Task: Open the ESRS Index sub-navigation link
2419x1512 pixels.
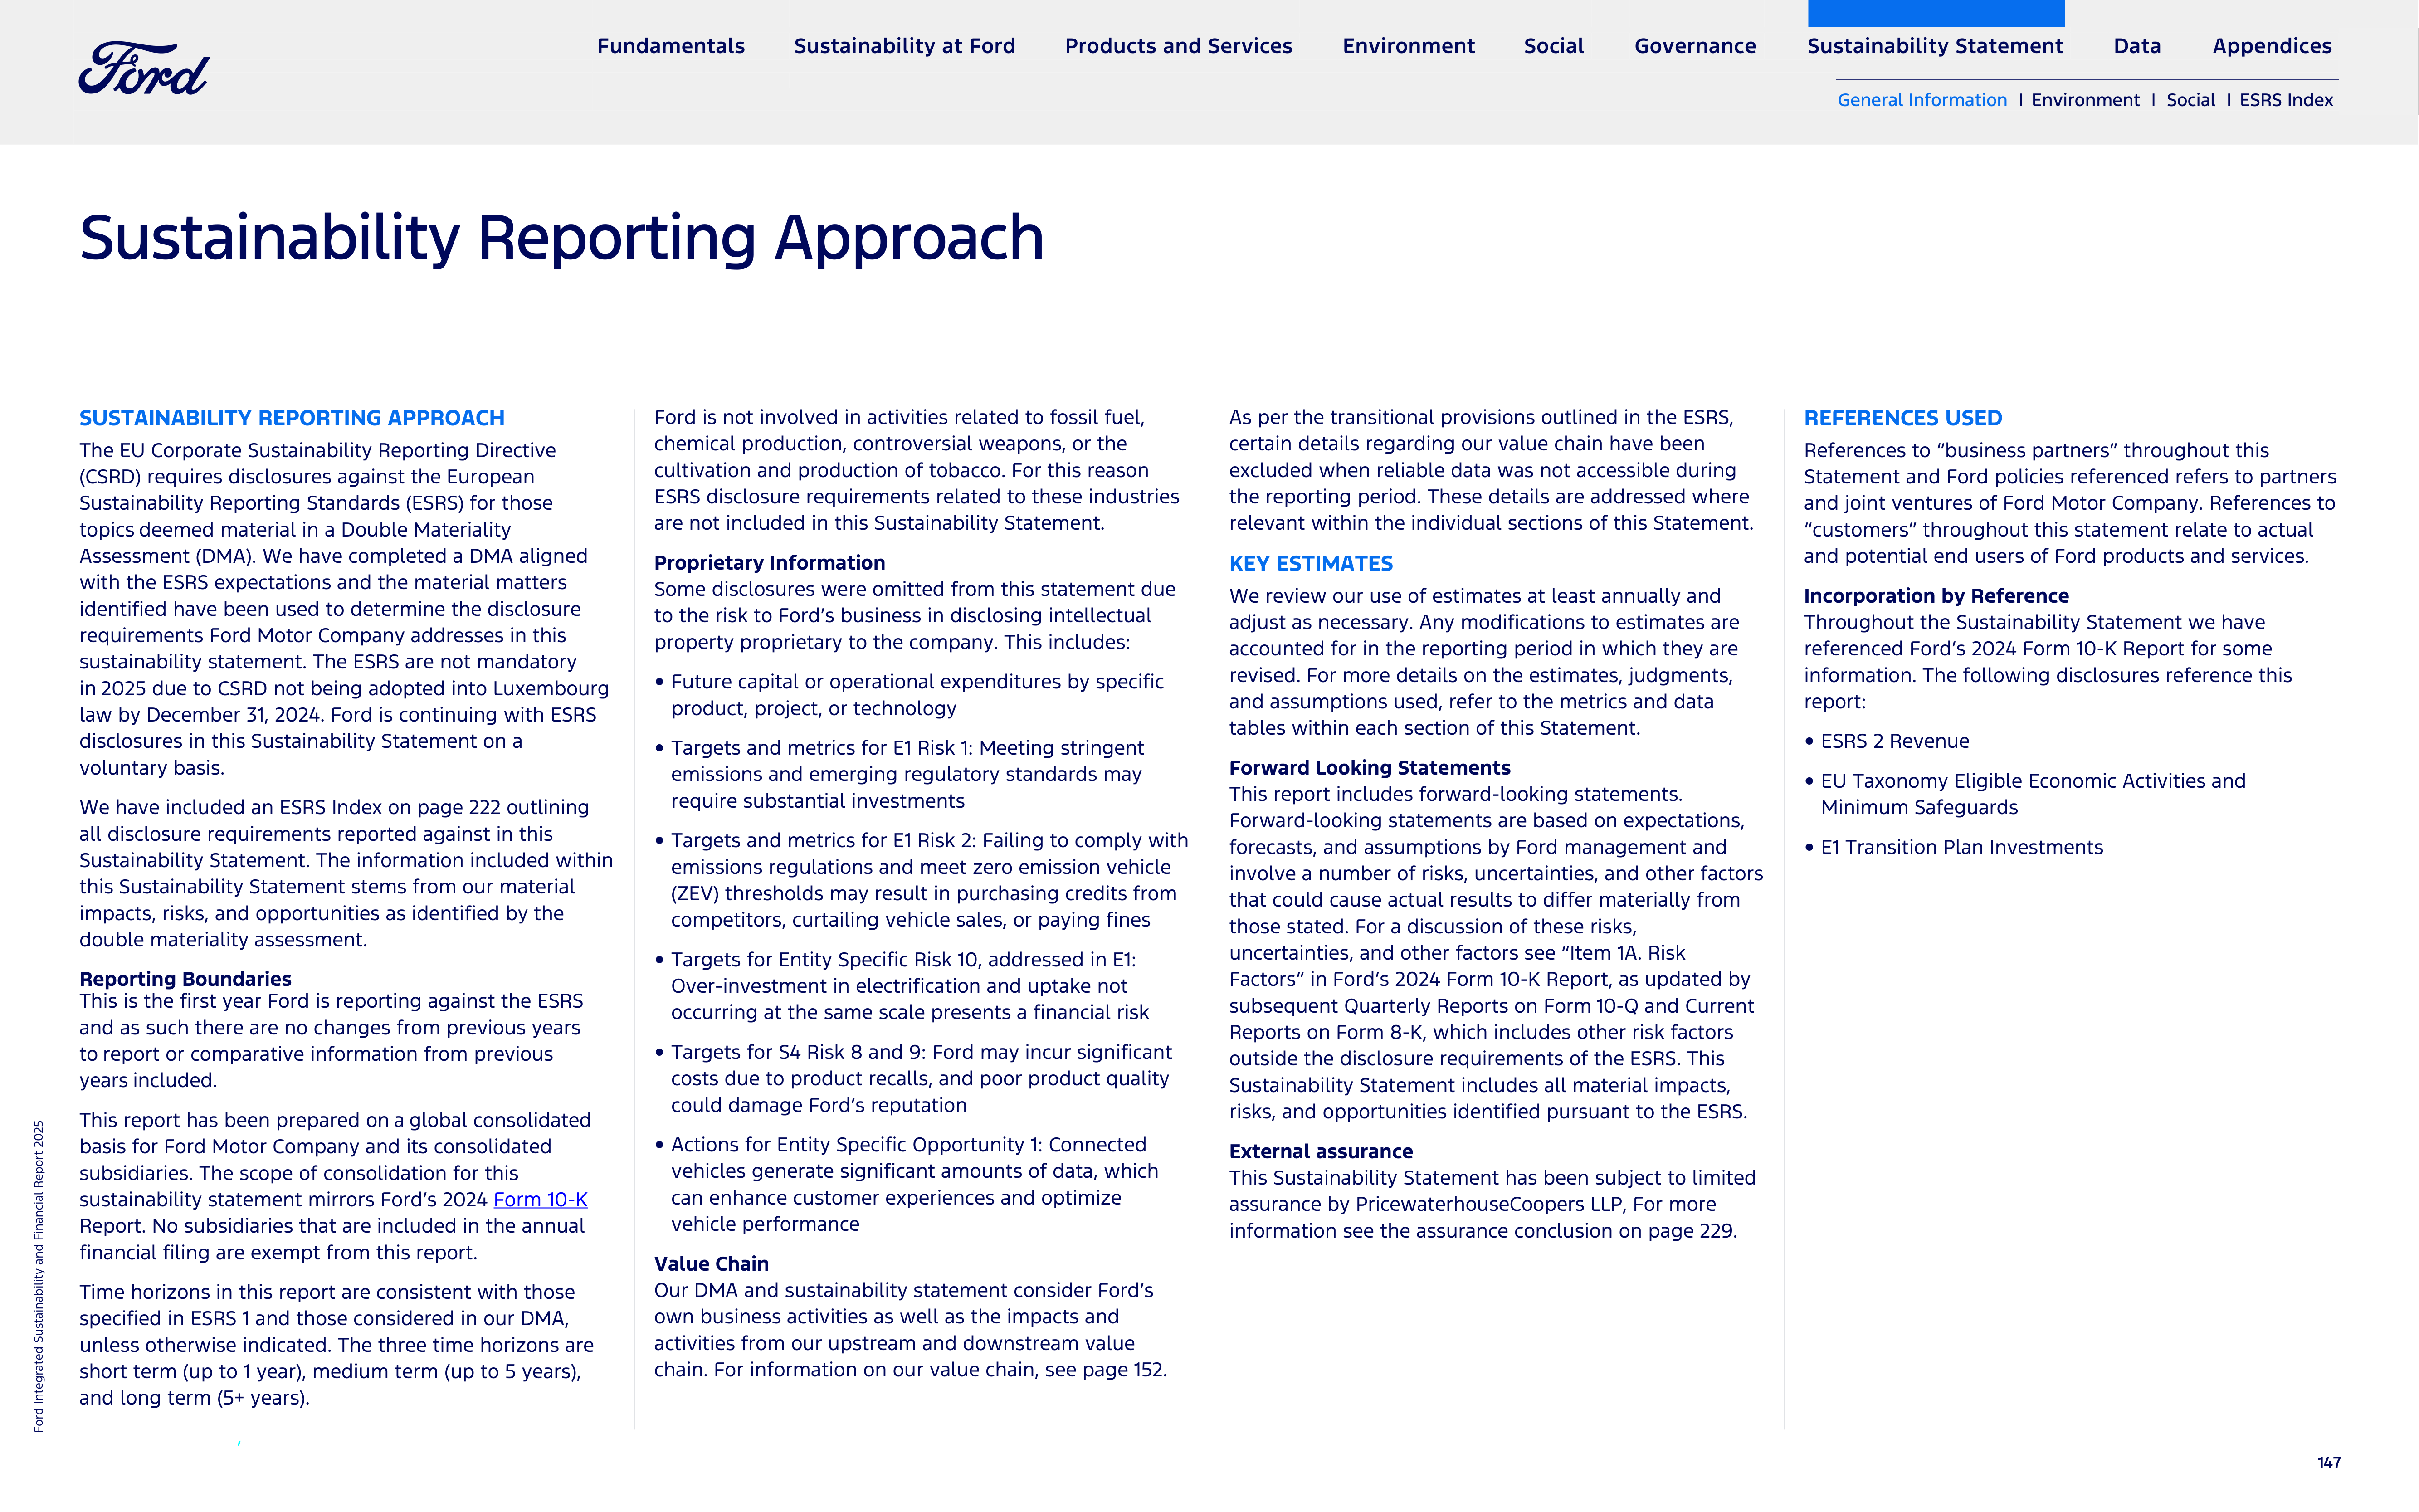Action: click(x=2286, y=100)
